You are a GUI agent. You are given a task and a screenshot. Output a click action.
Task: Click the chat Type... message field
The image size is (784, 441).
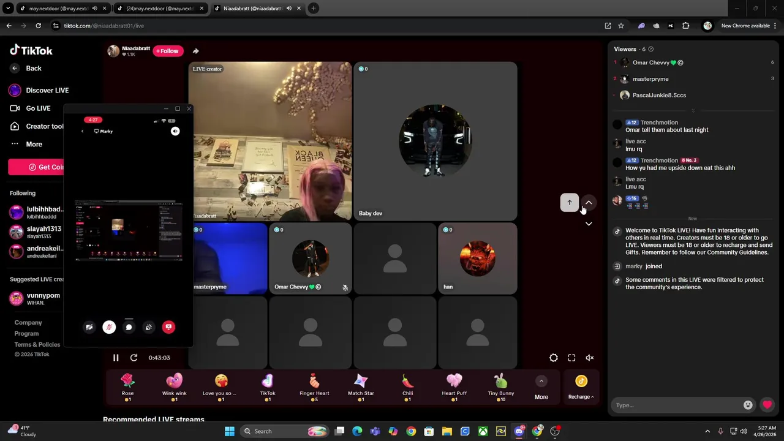pos(677,405)
